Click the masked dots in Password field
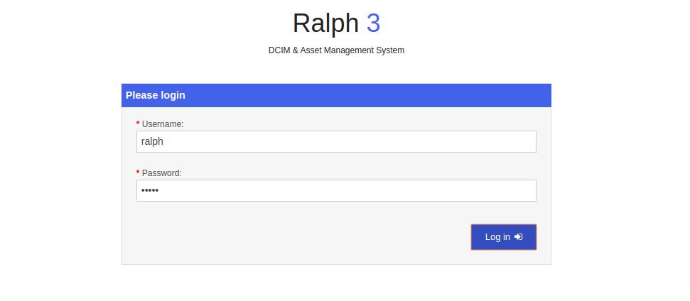690x301 pixels. pyautogui.click(x=150, y=191)
